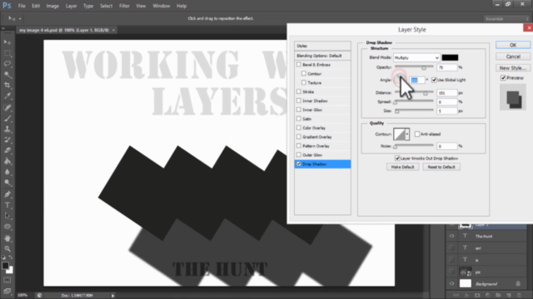This screenshot has width=533, height=299.
Task: Select the History Brush tool
Action: (x=7, y=140)
